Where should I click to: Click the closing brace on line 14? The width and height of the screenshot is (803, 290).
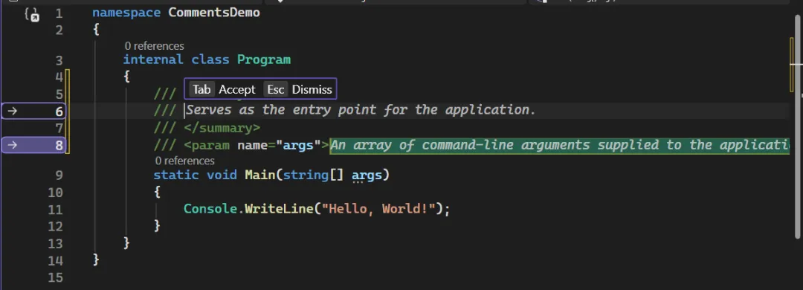(x=96, y=260)
